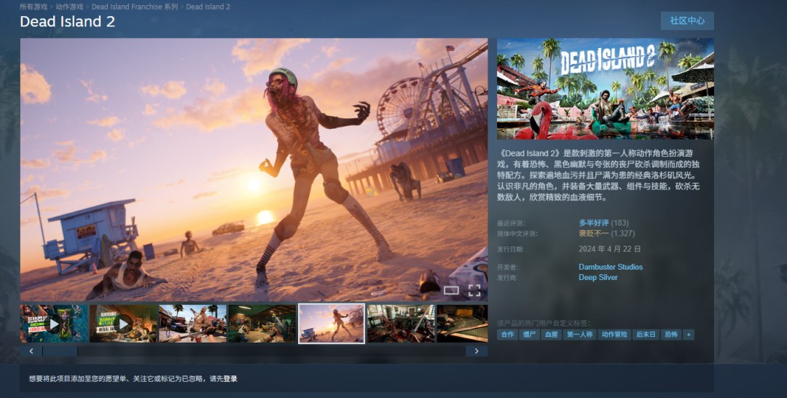Open the 社区中心 community hub
Image resolution: width=787 pixels, height=398 pixels.
tap(687, 20)
